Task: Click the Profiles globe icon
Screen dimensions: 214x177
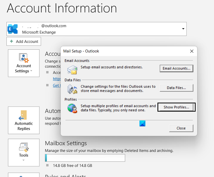Action: coord(72,108)
